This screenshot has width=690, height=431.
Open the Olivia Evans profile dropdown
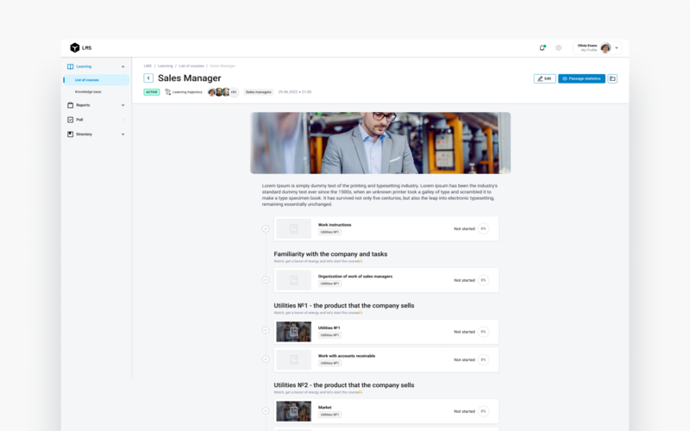click(x=616, y=47)
